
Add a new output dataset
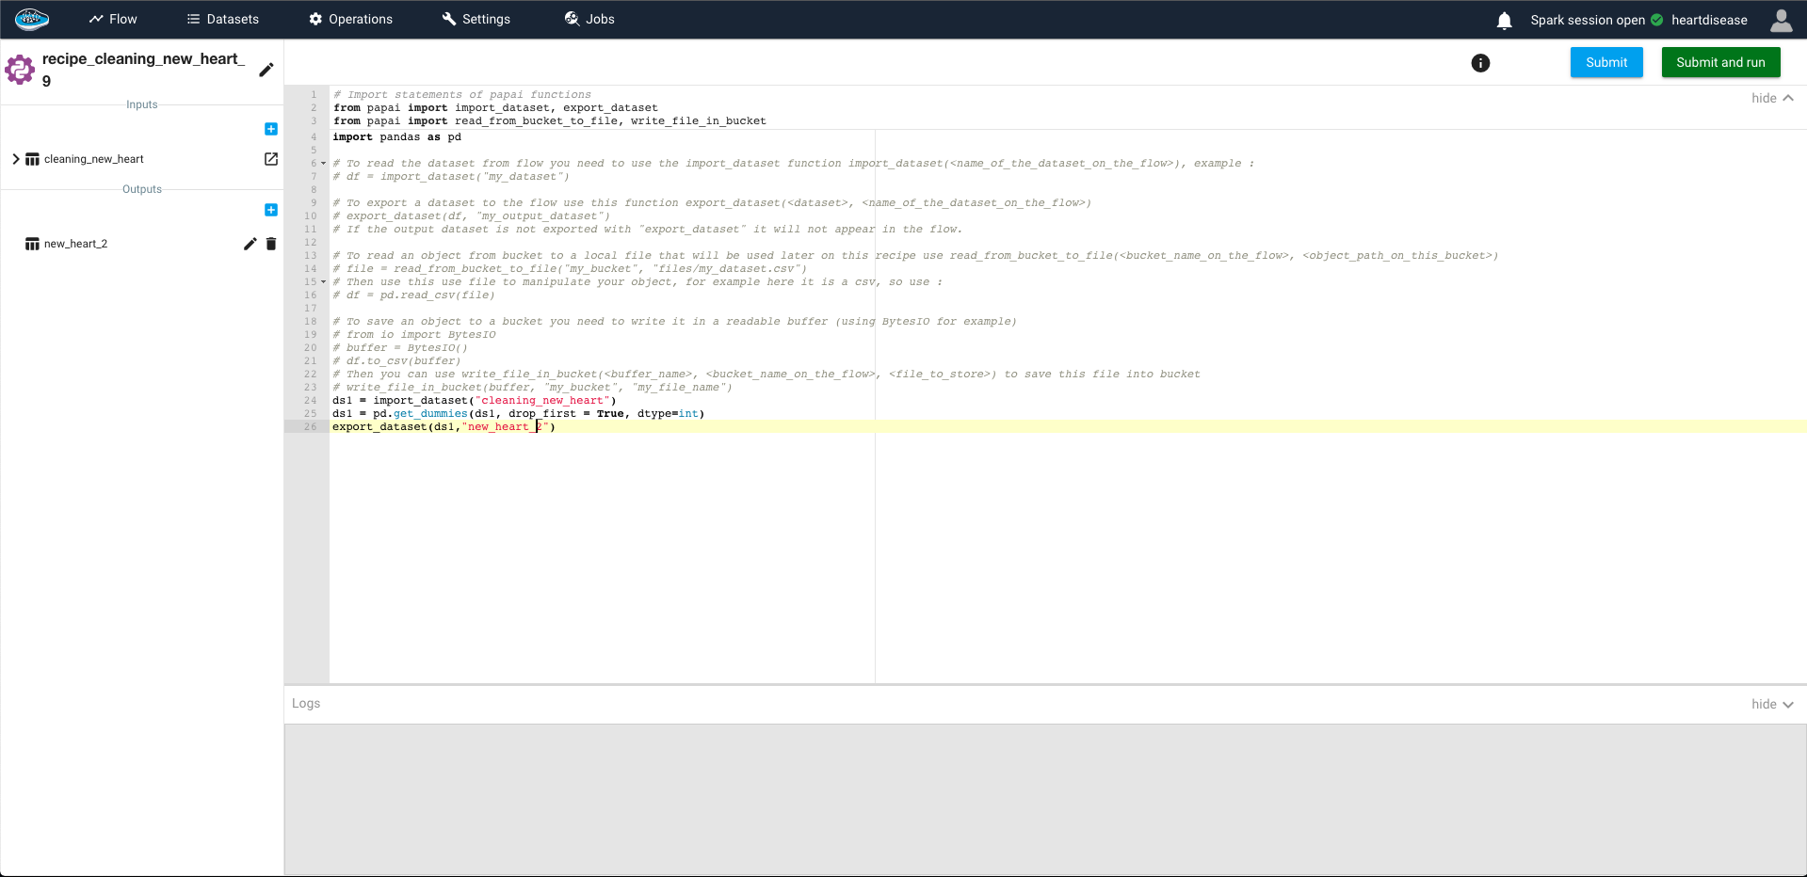pyautogui.click(x=271, y=210)
